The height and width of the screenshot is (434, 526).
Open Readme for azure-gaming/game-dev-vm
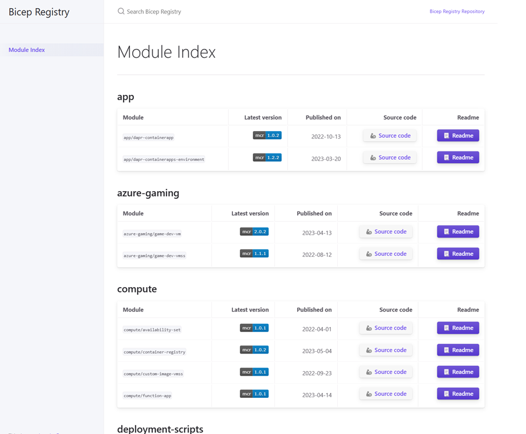(458, 231)
